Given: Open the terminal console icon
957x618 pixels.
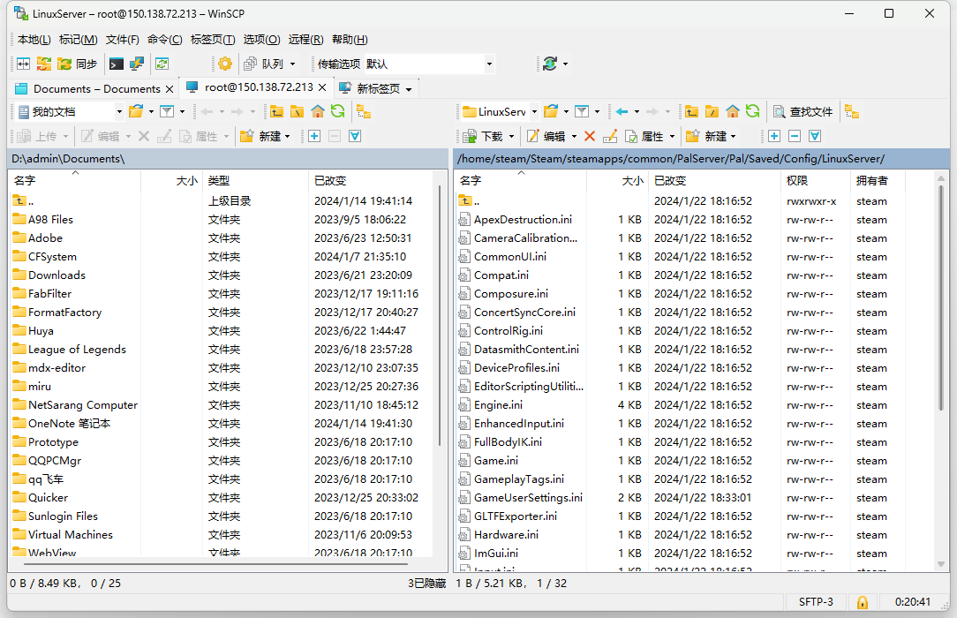Looking at the screenshot, I should coord(116,64).
